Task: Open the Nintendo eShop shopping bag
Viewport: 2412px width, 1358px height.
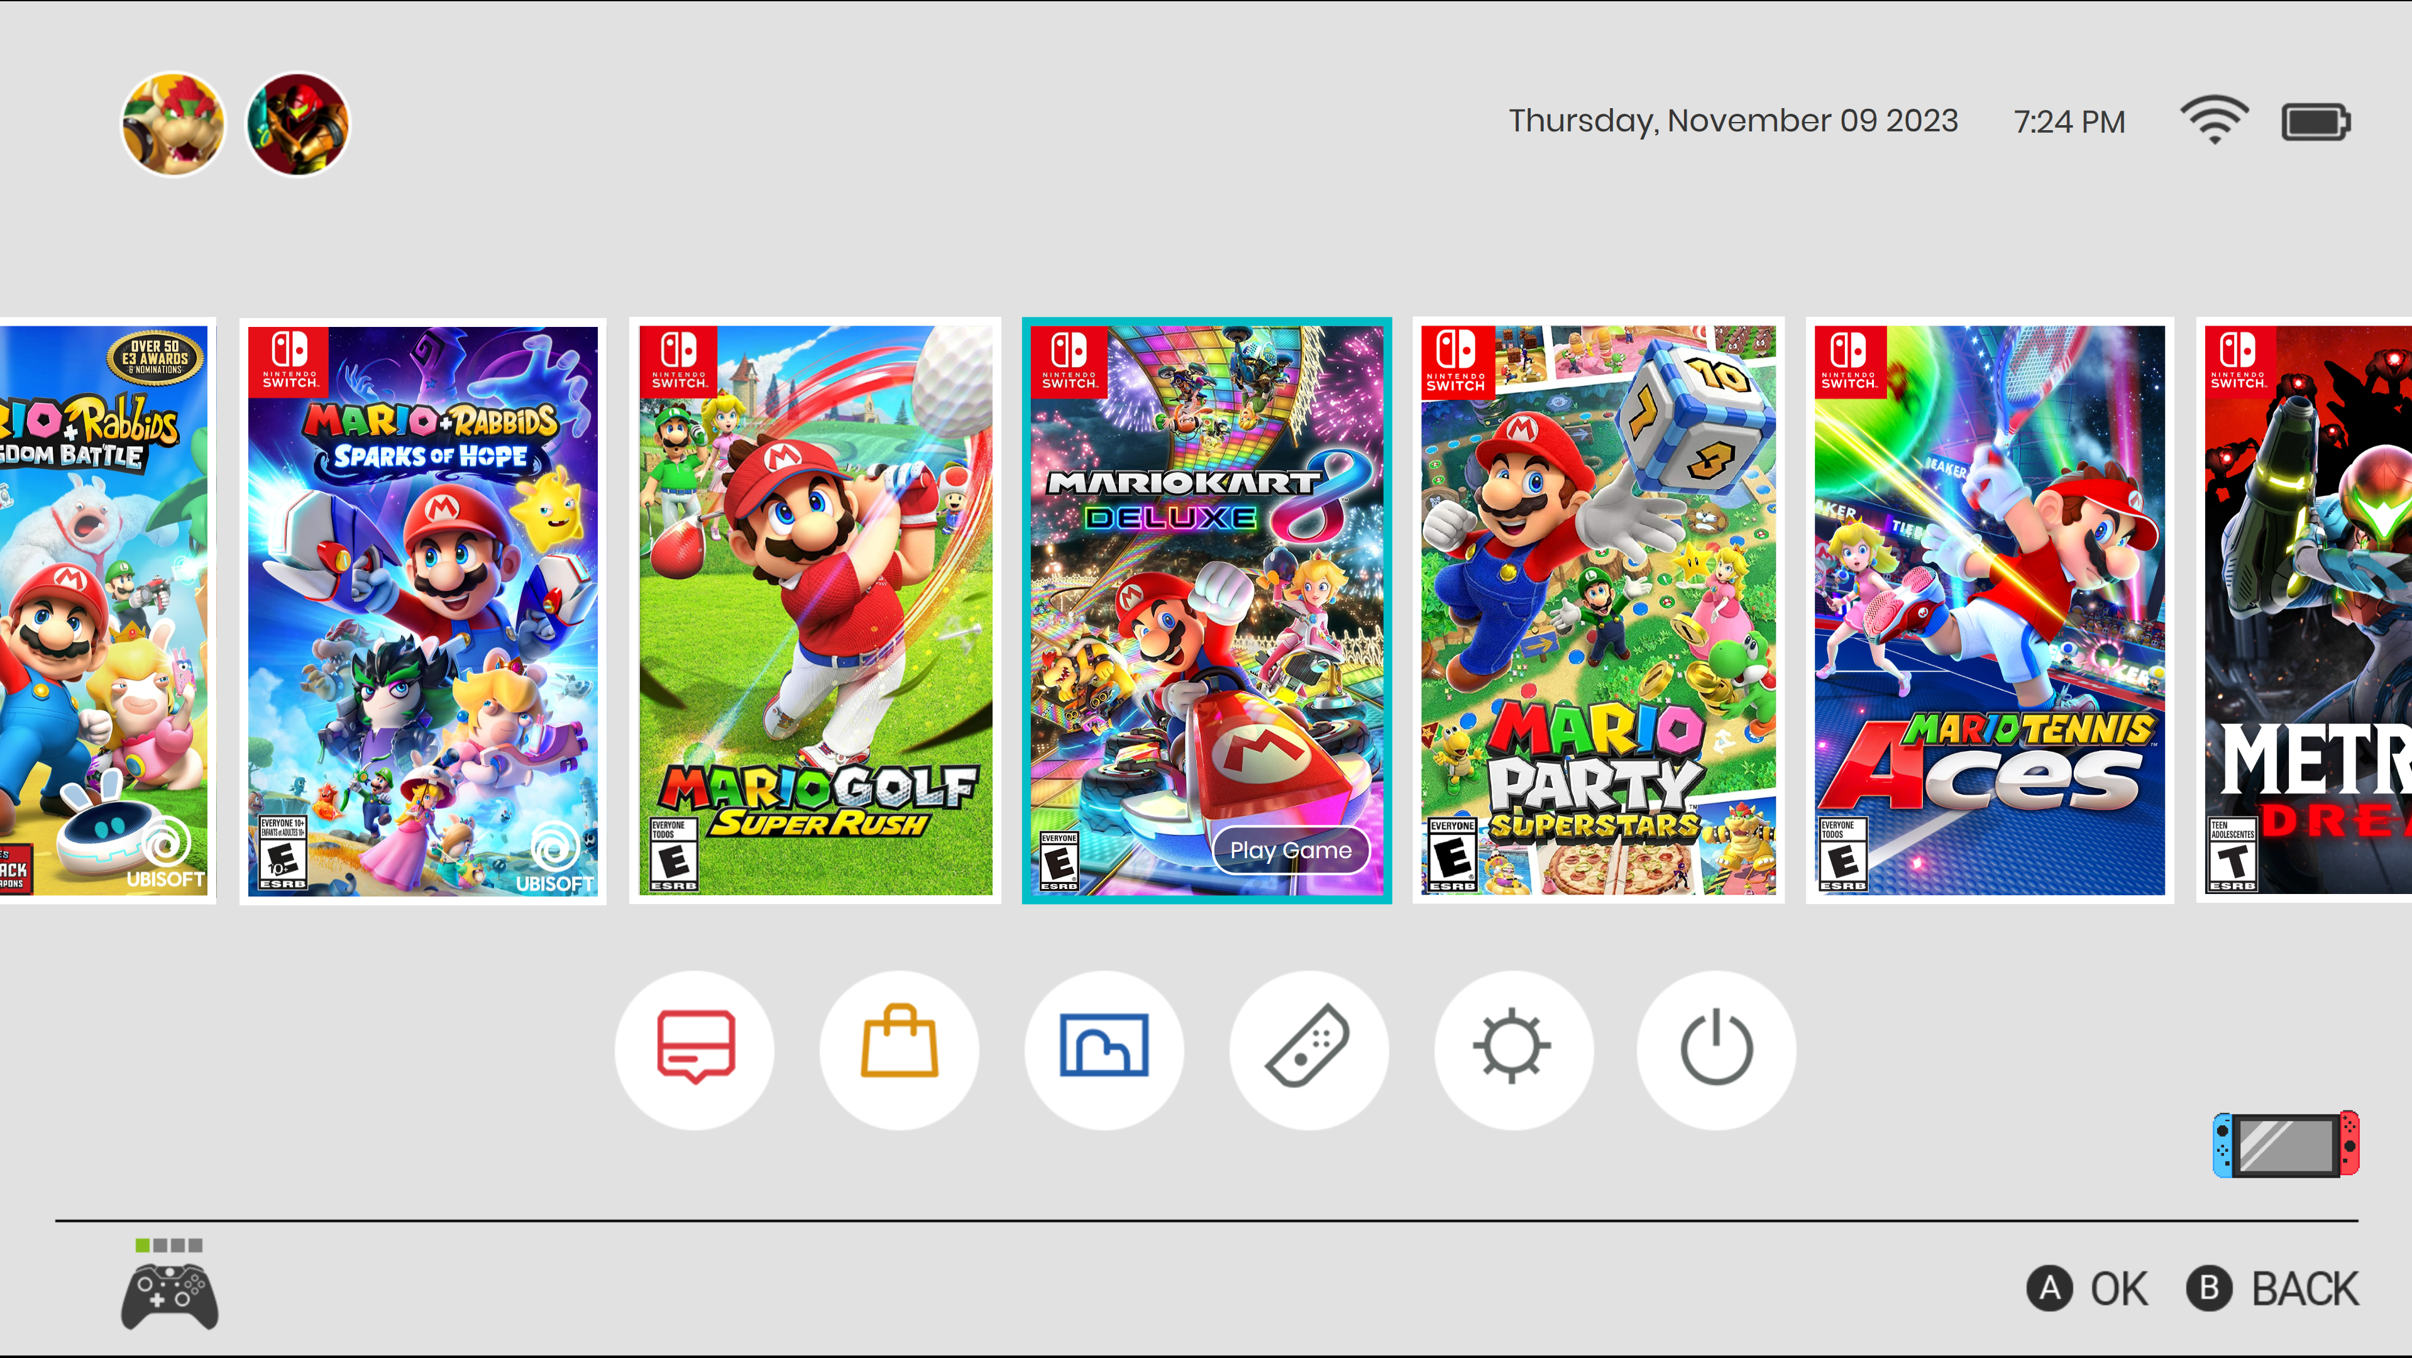Action: (x=899, y=1050)
